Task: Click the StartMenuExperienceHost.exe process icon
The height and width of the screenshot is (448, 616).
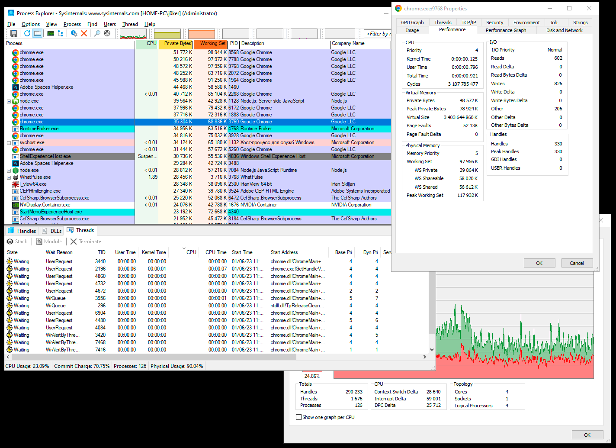Action: pyautogui.click(x=16, y=212)
